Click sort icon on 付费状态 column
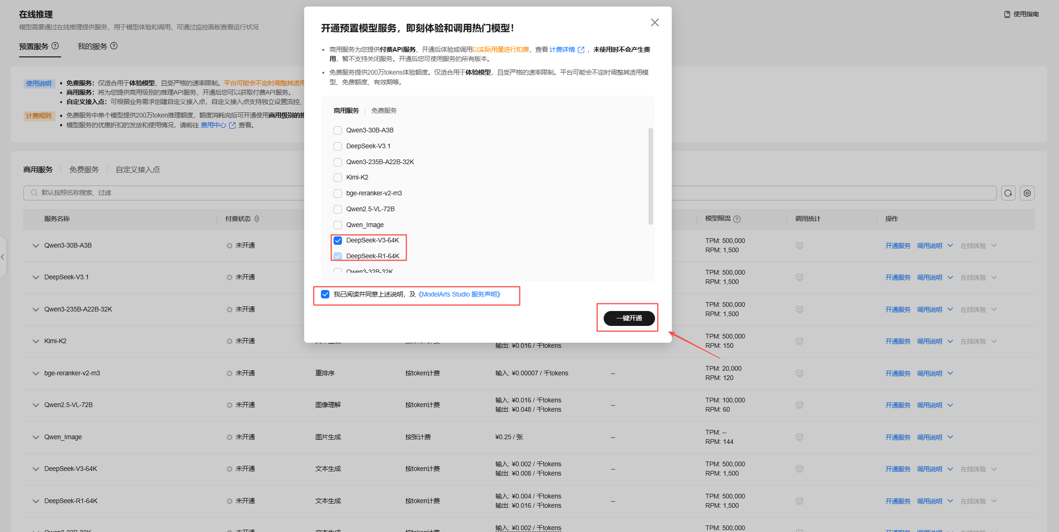The height and width of the screenshot is (532, 1059). (257, 219)
